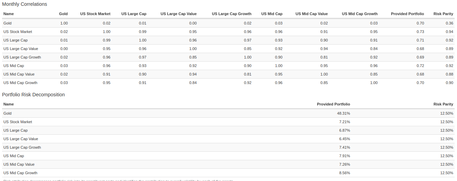Click the Name header in the Monthly Correlations table
The width and height of the screenshot is (457, 181).
click(x=9, y=14)
